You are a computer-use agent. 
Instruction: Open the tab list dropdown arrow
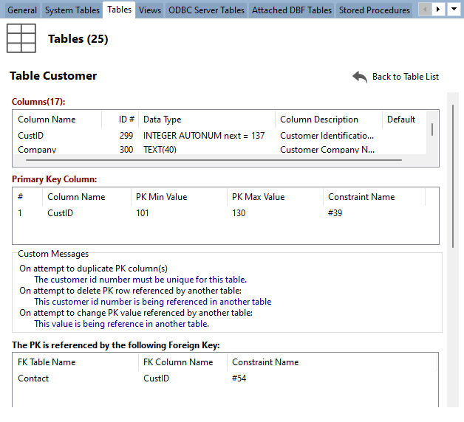tap(454, 9)
